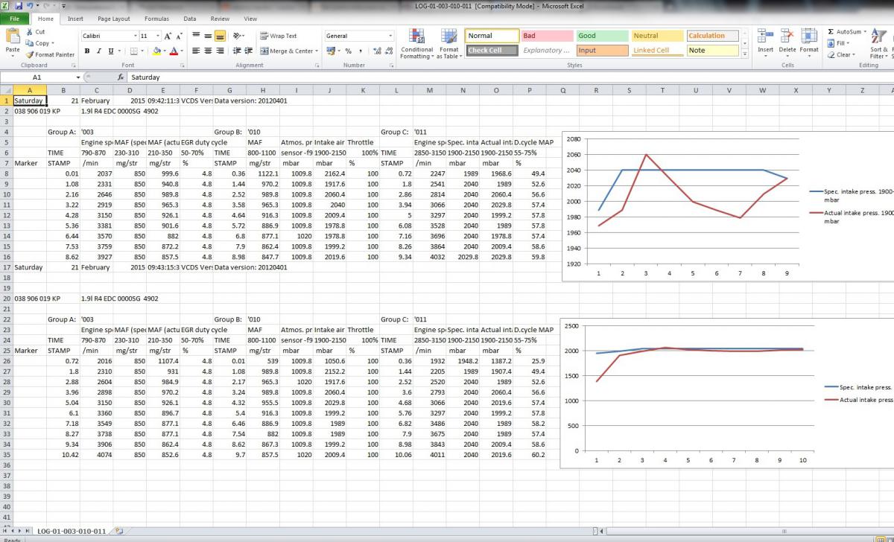Expand the cell Styles gallery More arrow

tap(744, 54)
